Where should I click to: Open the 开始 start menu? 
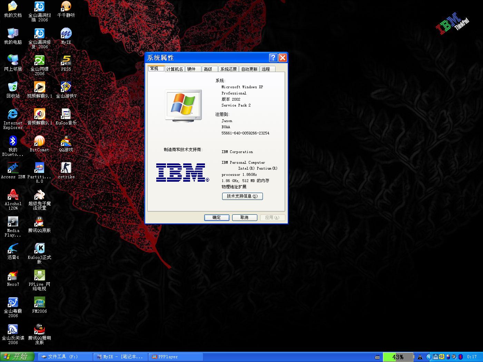(17, 357)
